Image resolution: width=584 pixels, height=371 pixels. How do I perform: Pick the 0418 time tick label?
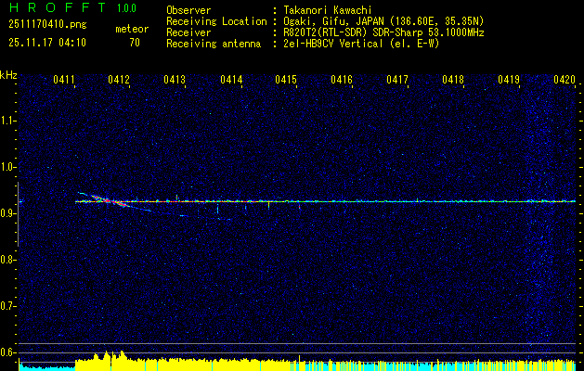click(x=453, y=81)
